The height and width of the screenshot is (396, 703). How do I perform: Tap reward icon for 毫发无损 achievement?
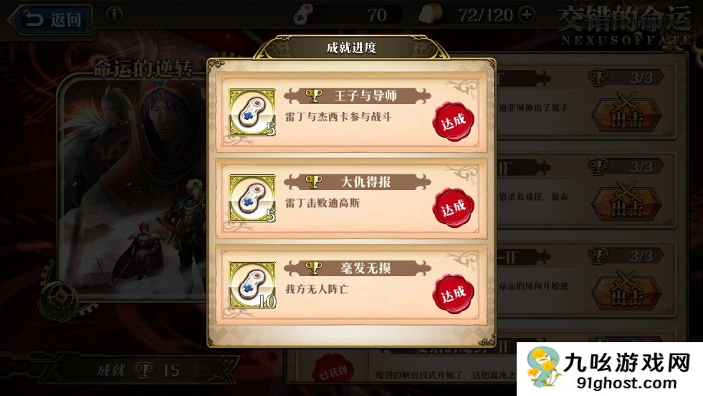coord(252,285)
